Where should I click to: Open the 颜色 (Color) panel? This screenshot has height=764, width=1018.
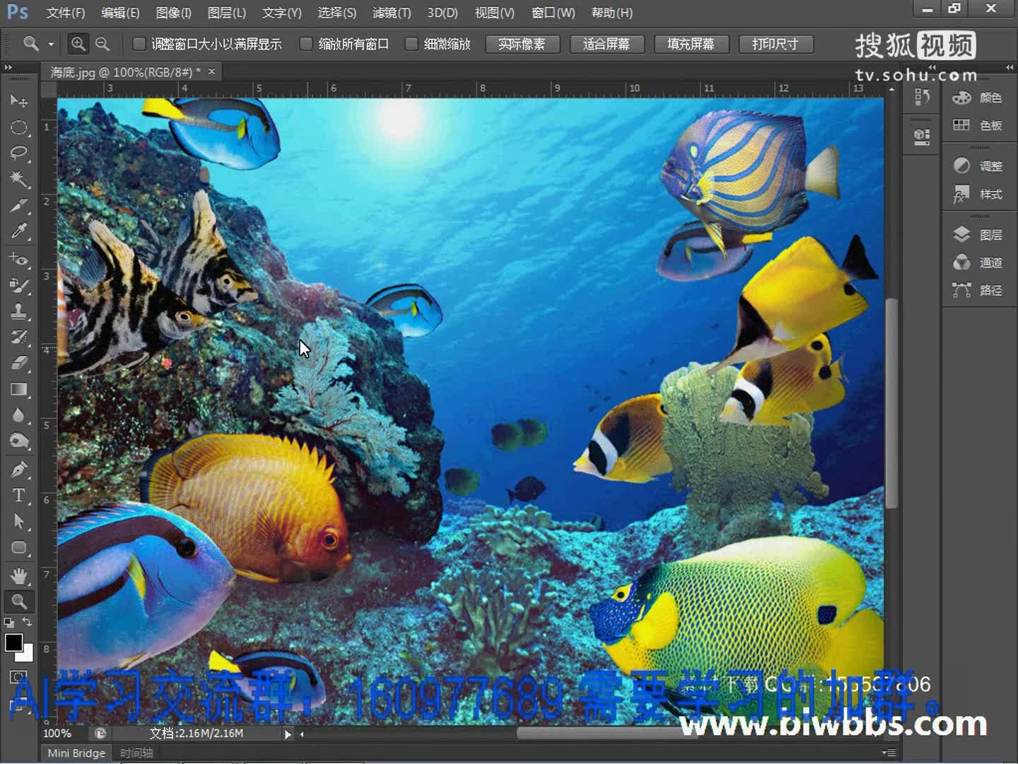(x=978, y=98)
